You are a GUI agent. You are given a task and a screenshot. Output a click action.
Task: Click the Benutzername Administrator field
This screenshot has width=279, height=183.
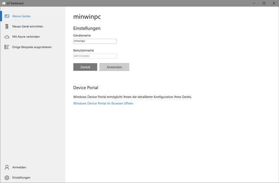click(95, 56)
